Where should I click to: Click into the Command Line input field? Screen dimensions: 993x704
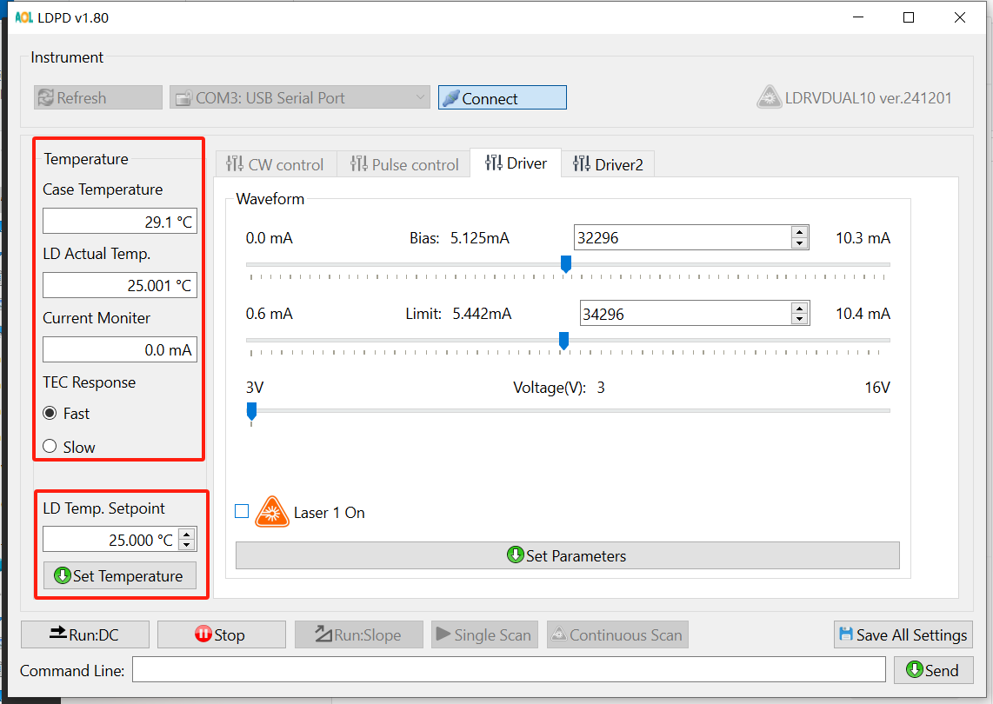point(509,670)
